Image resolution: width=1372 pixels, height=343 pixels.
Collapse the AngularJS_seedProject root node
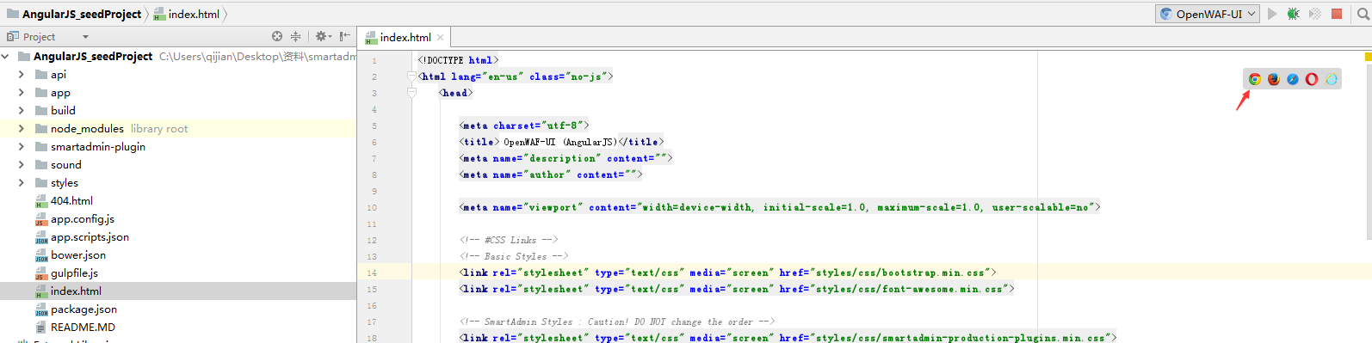(6, 57)
